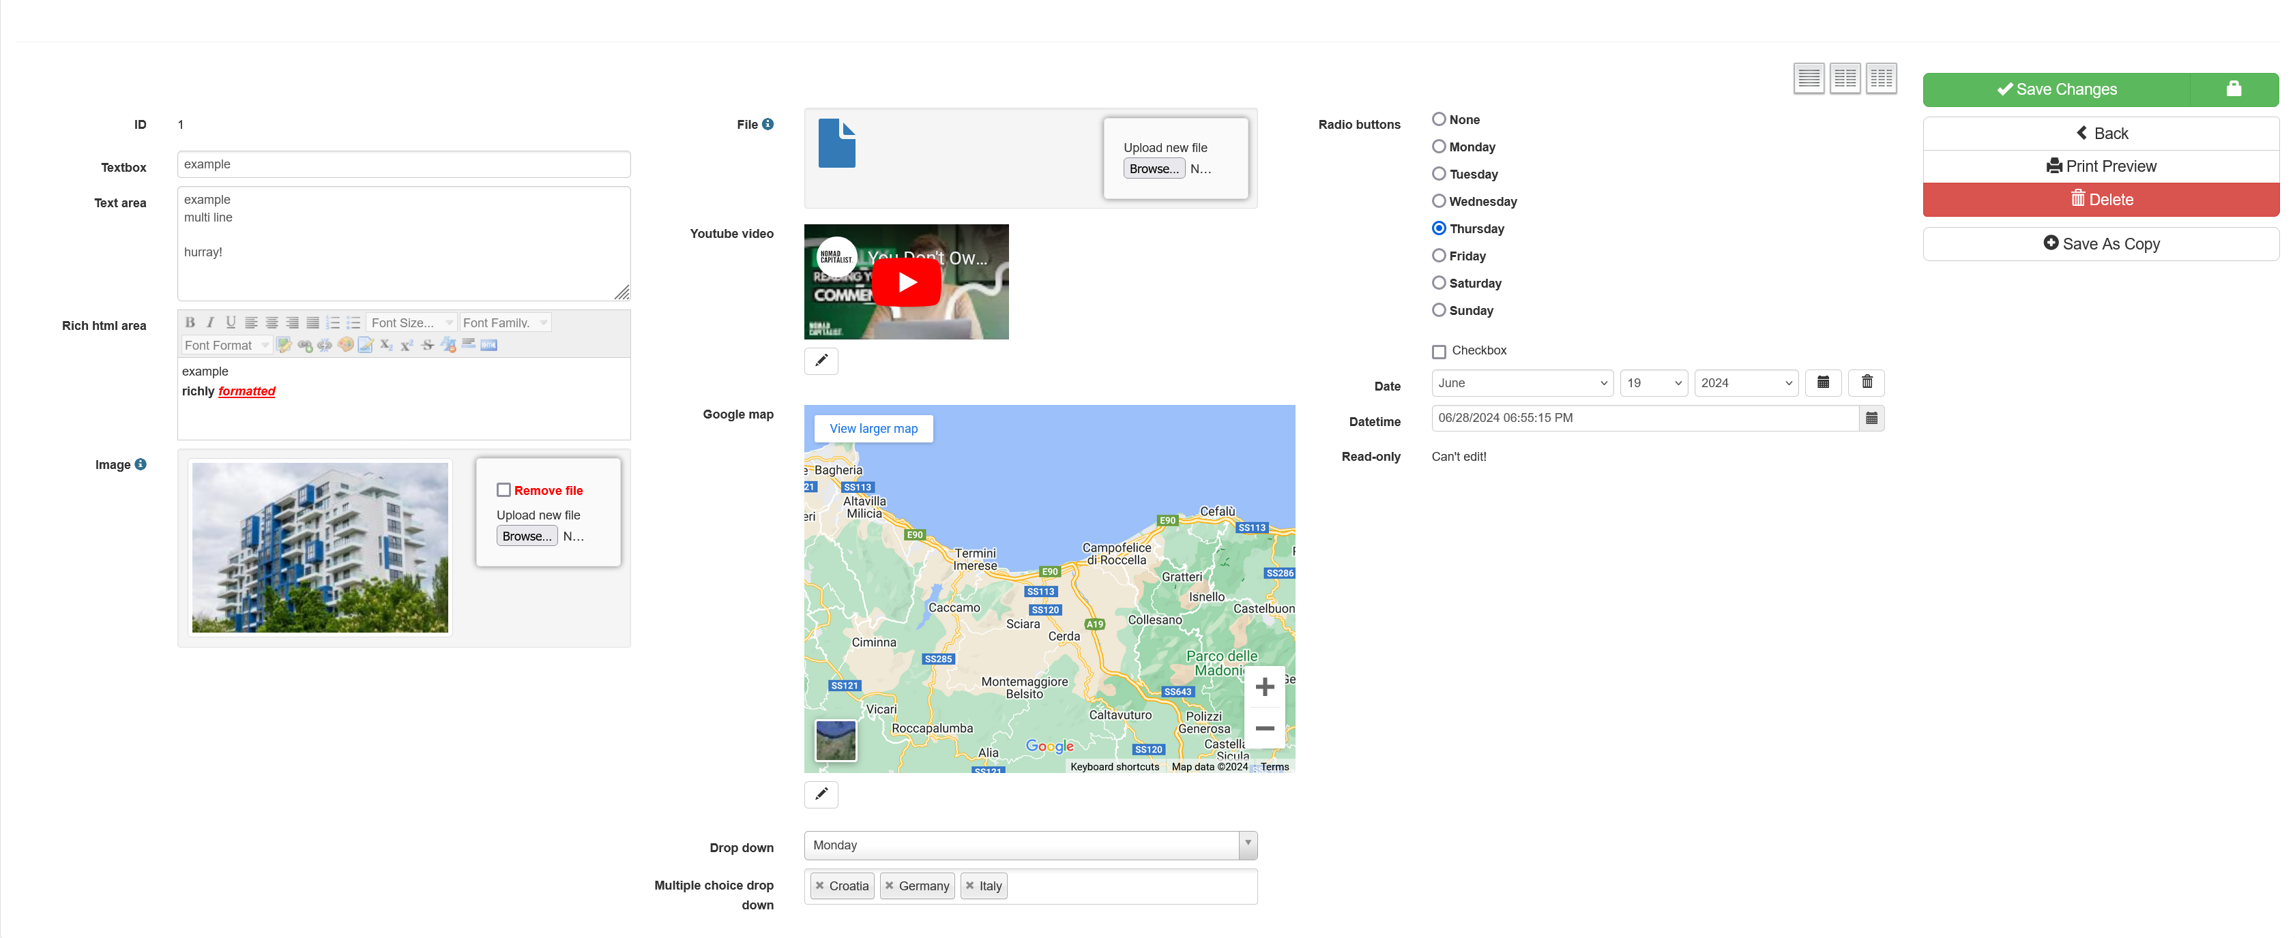Open the View larger map link

tap(873, 428)
